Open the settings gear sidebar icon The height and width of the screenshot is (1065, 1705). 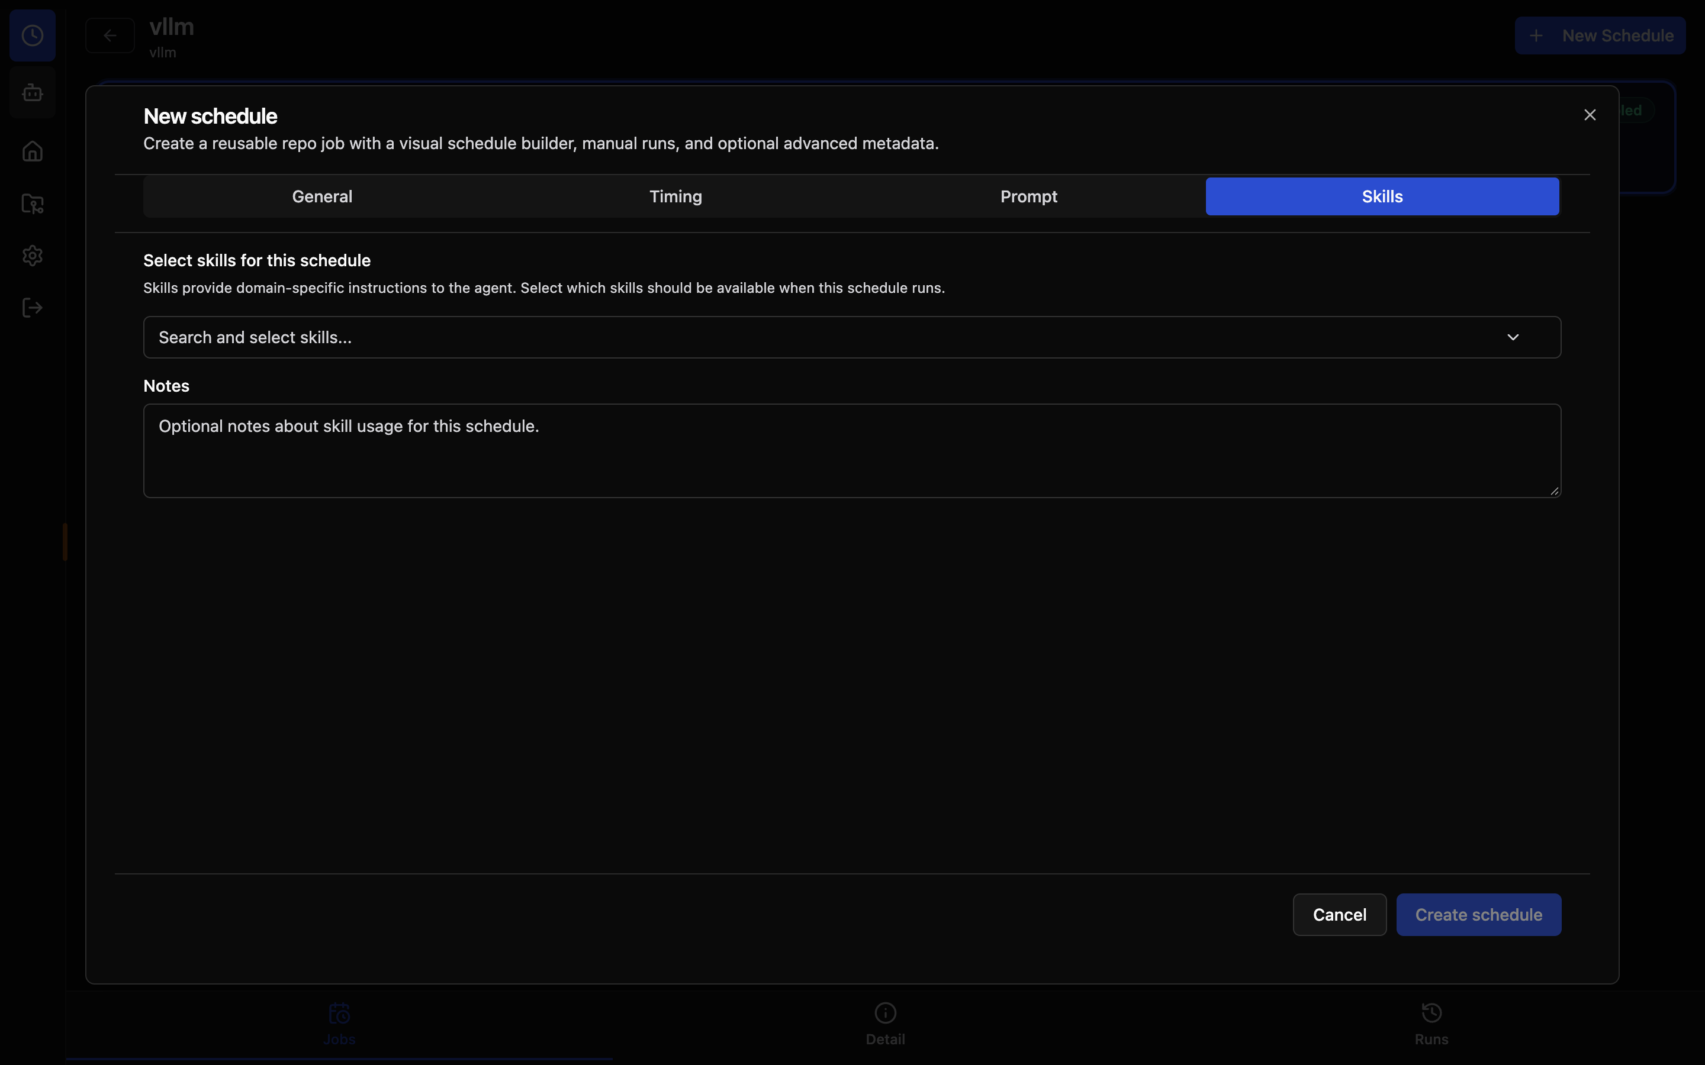(x=33, y=255)
